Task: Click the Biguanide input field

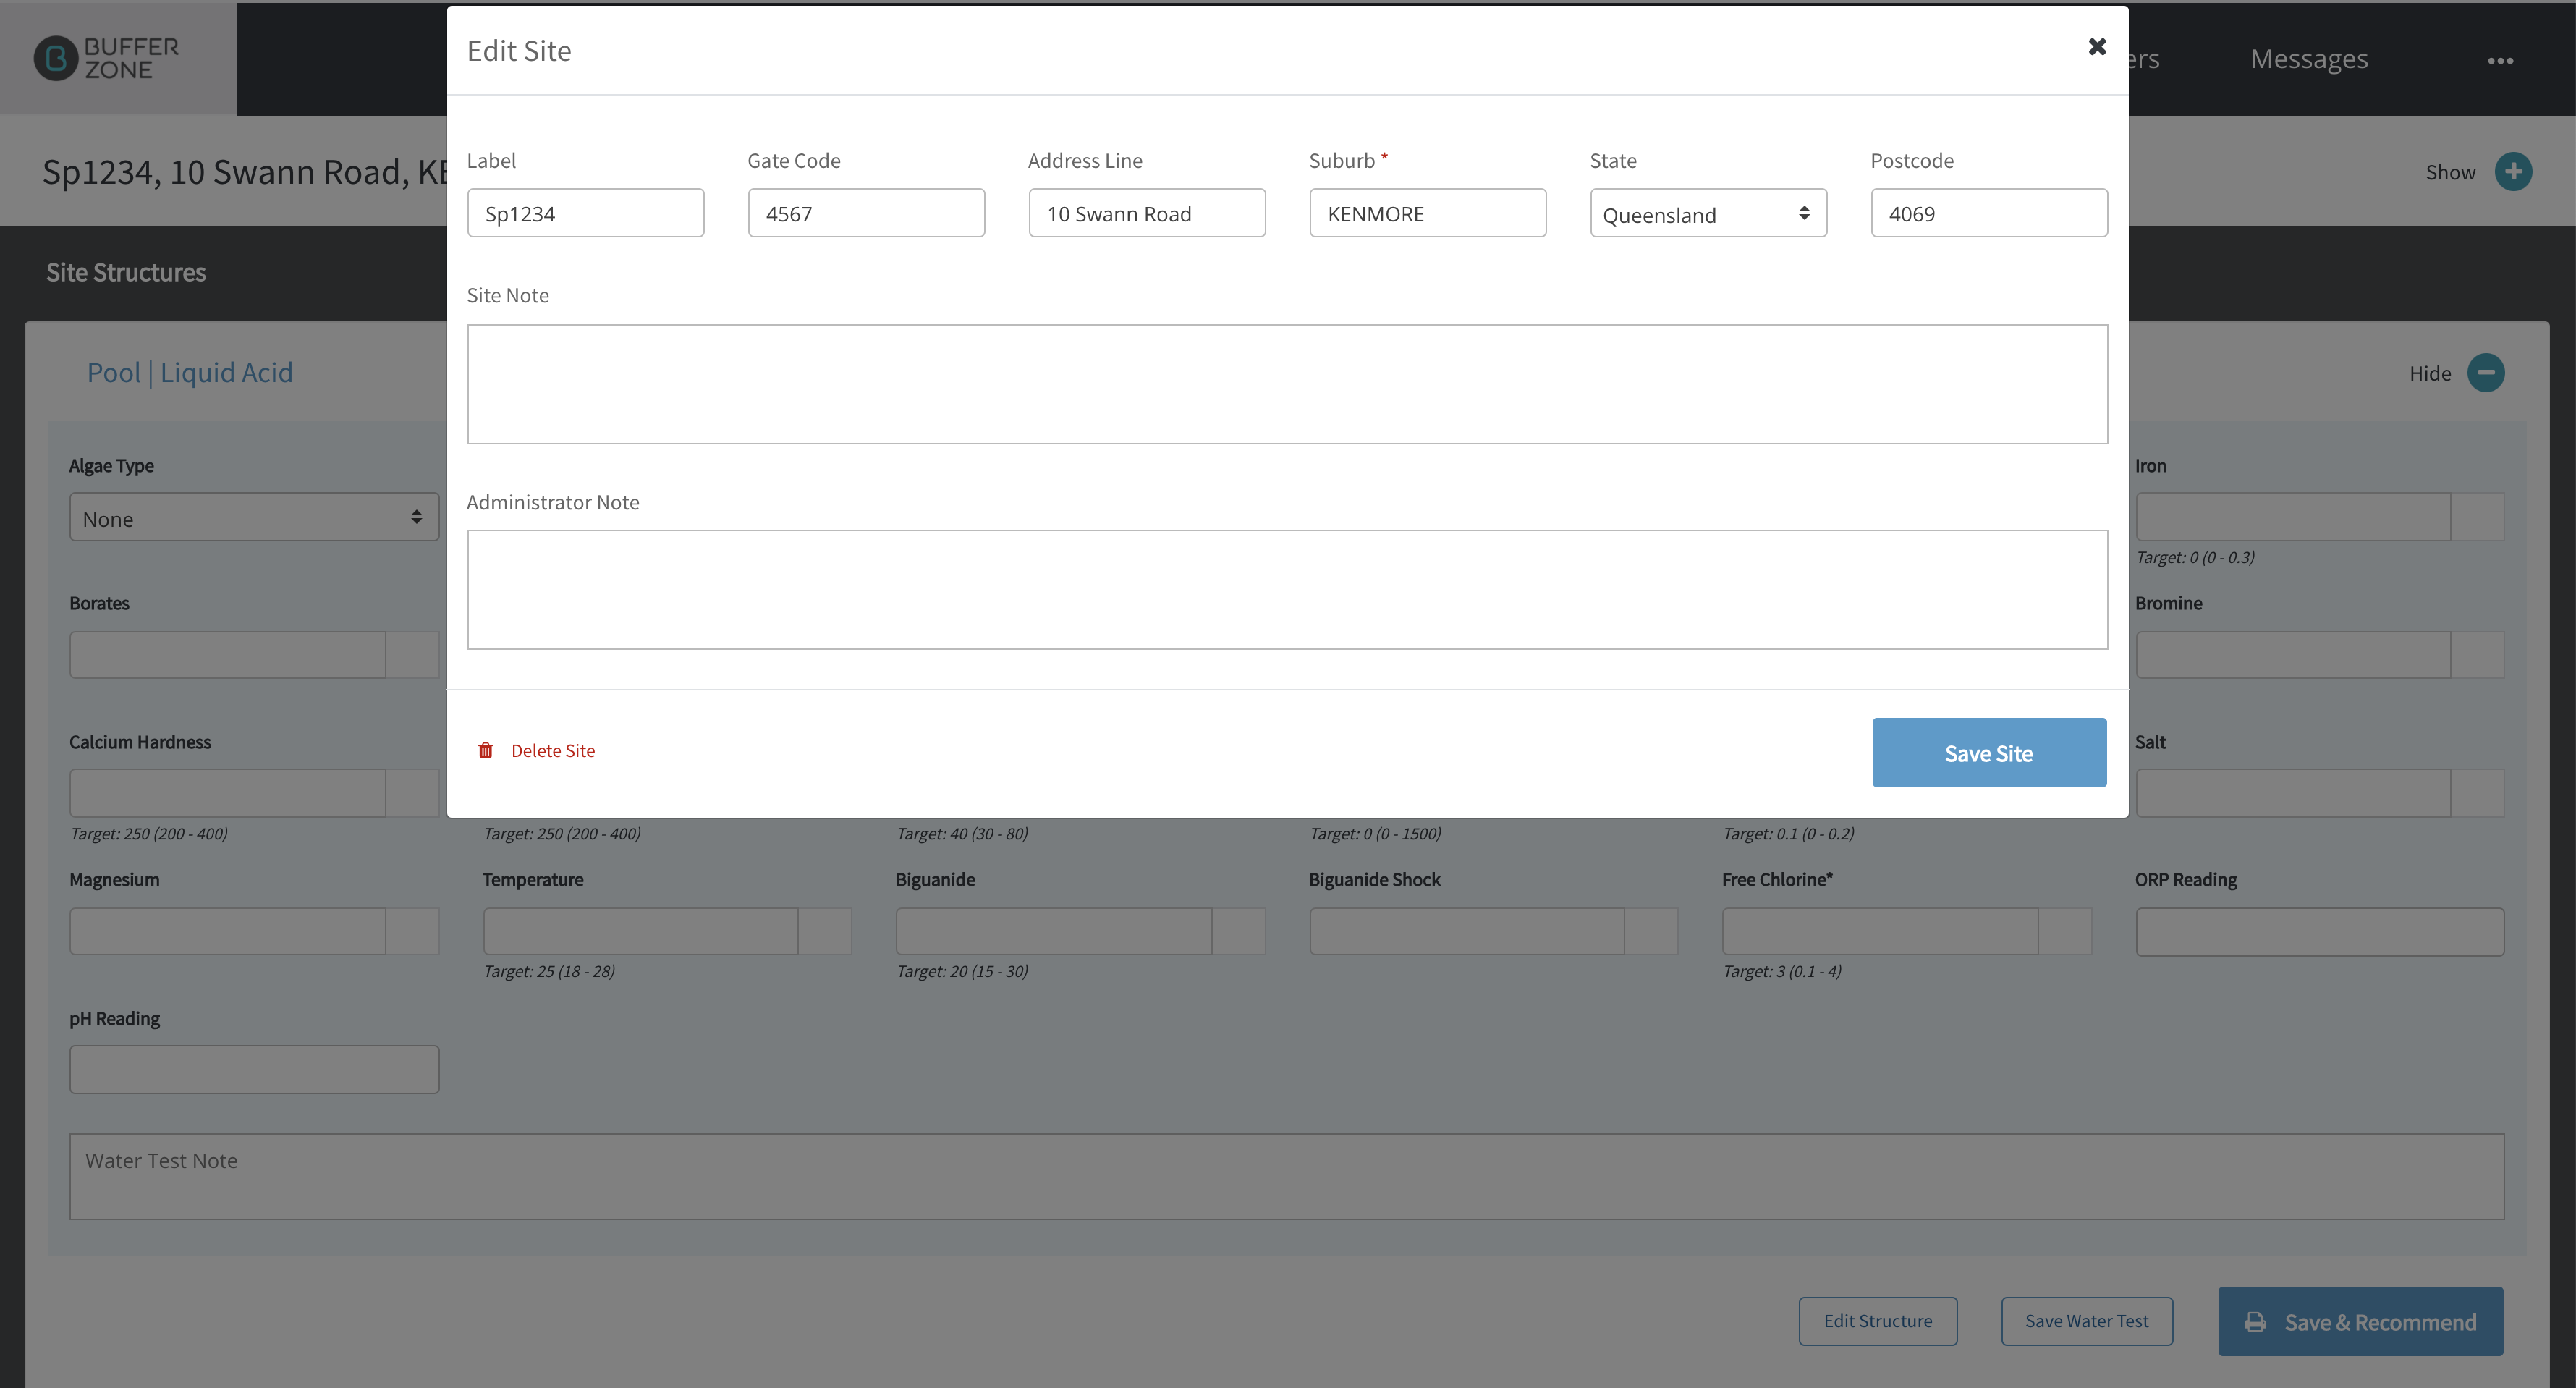Action: [x=1054, y=931]
